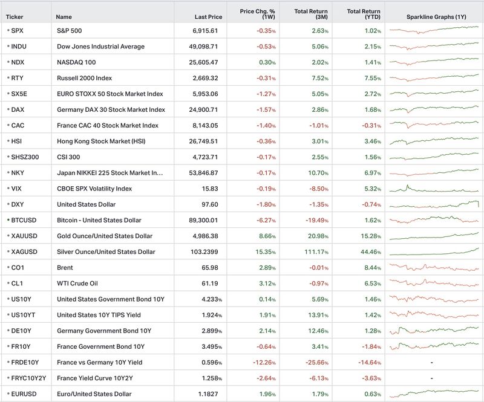The width and height of the screenshot is (484, 402).
Task: Sort by the Last Price column header
Action: coord(208,17)
